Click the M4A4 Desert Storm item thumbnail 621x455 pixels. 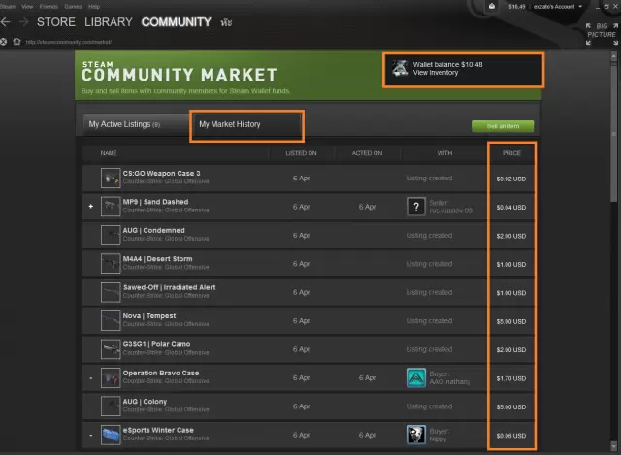pyautogui.click(x=111, y=264)
